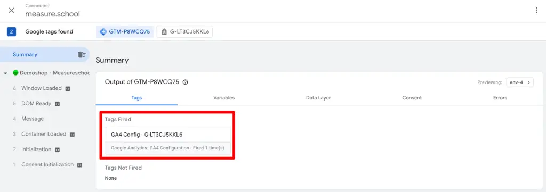The image size is (546, 192).
Task: Switch to the Variables tab
Action: pyautogui.click(x=224, y=98)
